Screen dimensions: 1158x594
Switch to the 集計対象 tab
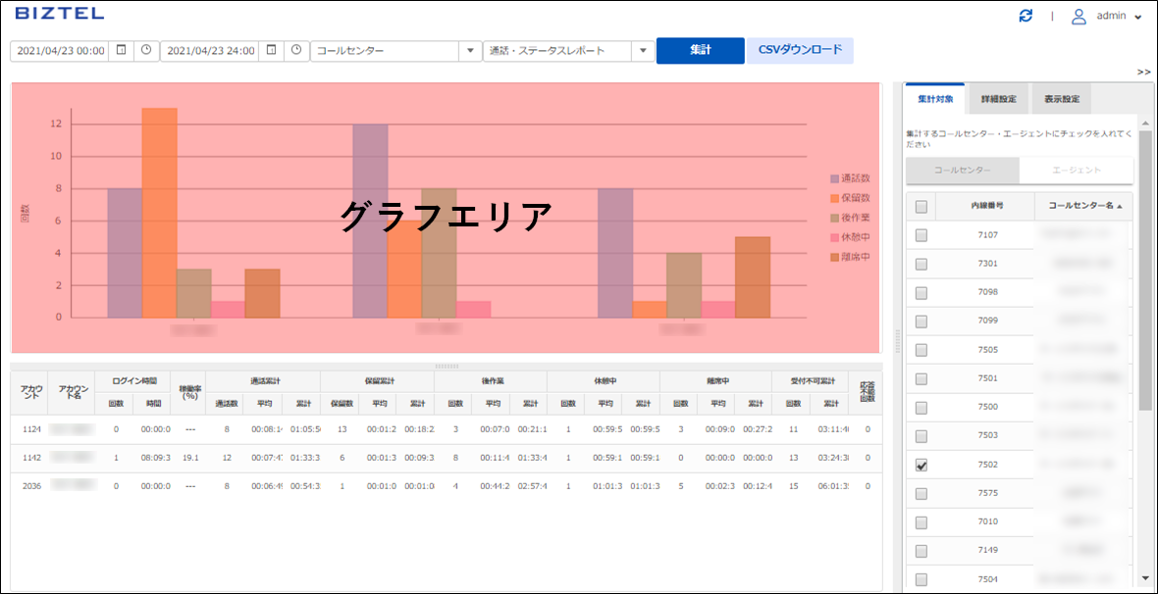[x=935, y=98]
